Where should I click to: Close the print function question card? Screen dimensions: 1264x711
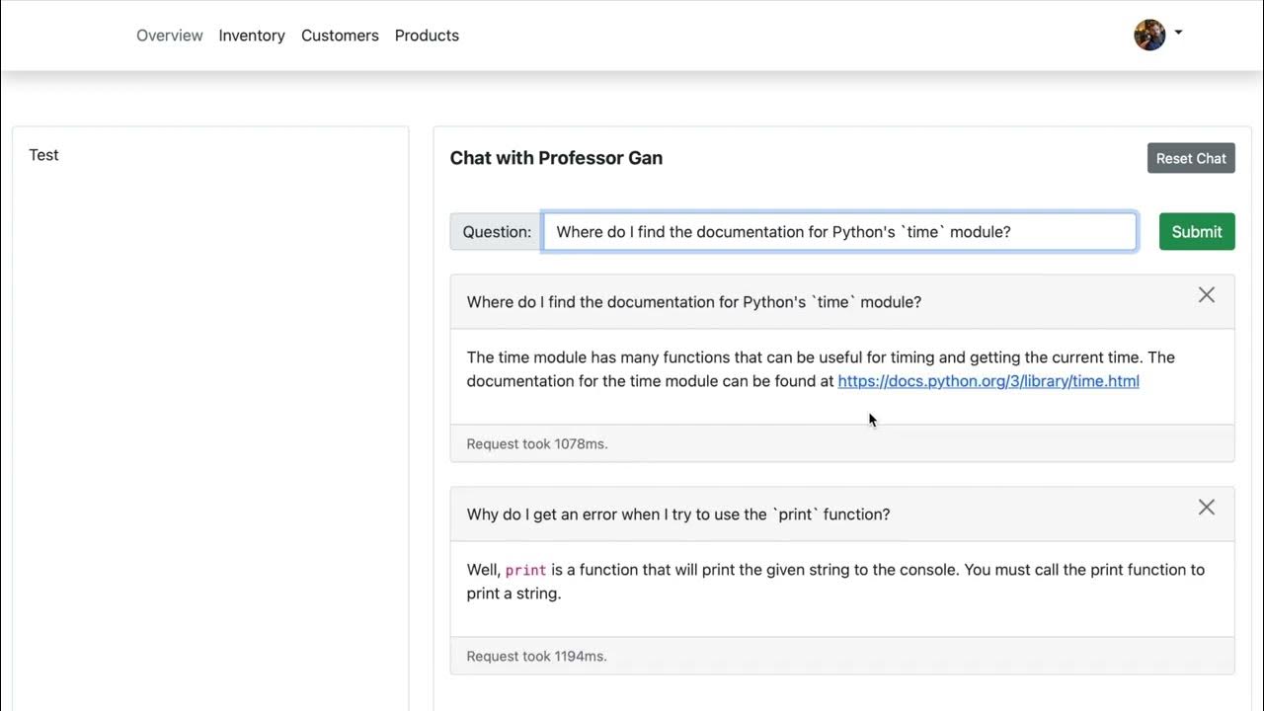click(1206, 508)
